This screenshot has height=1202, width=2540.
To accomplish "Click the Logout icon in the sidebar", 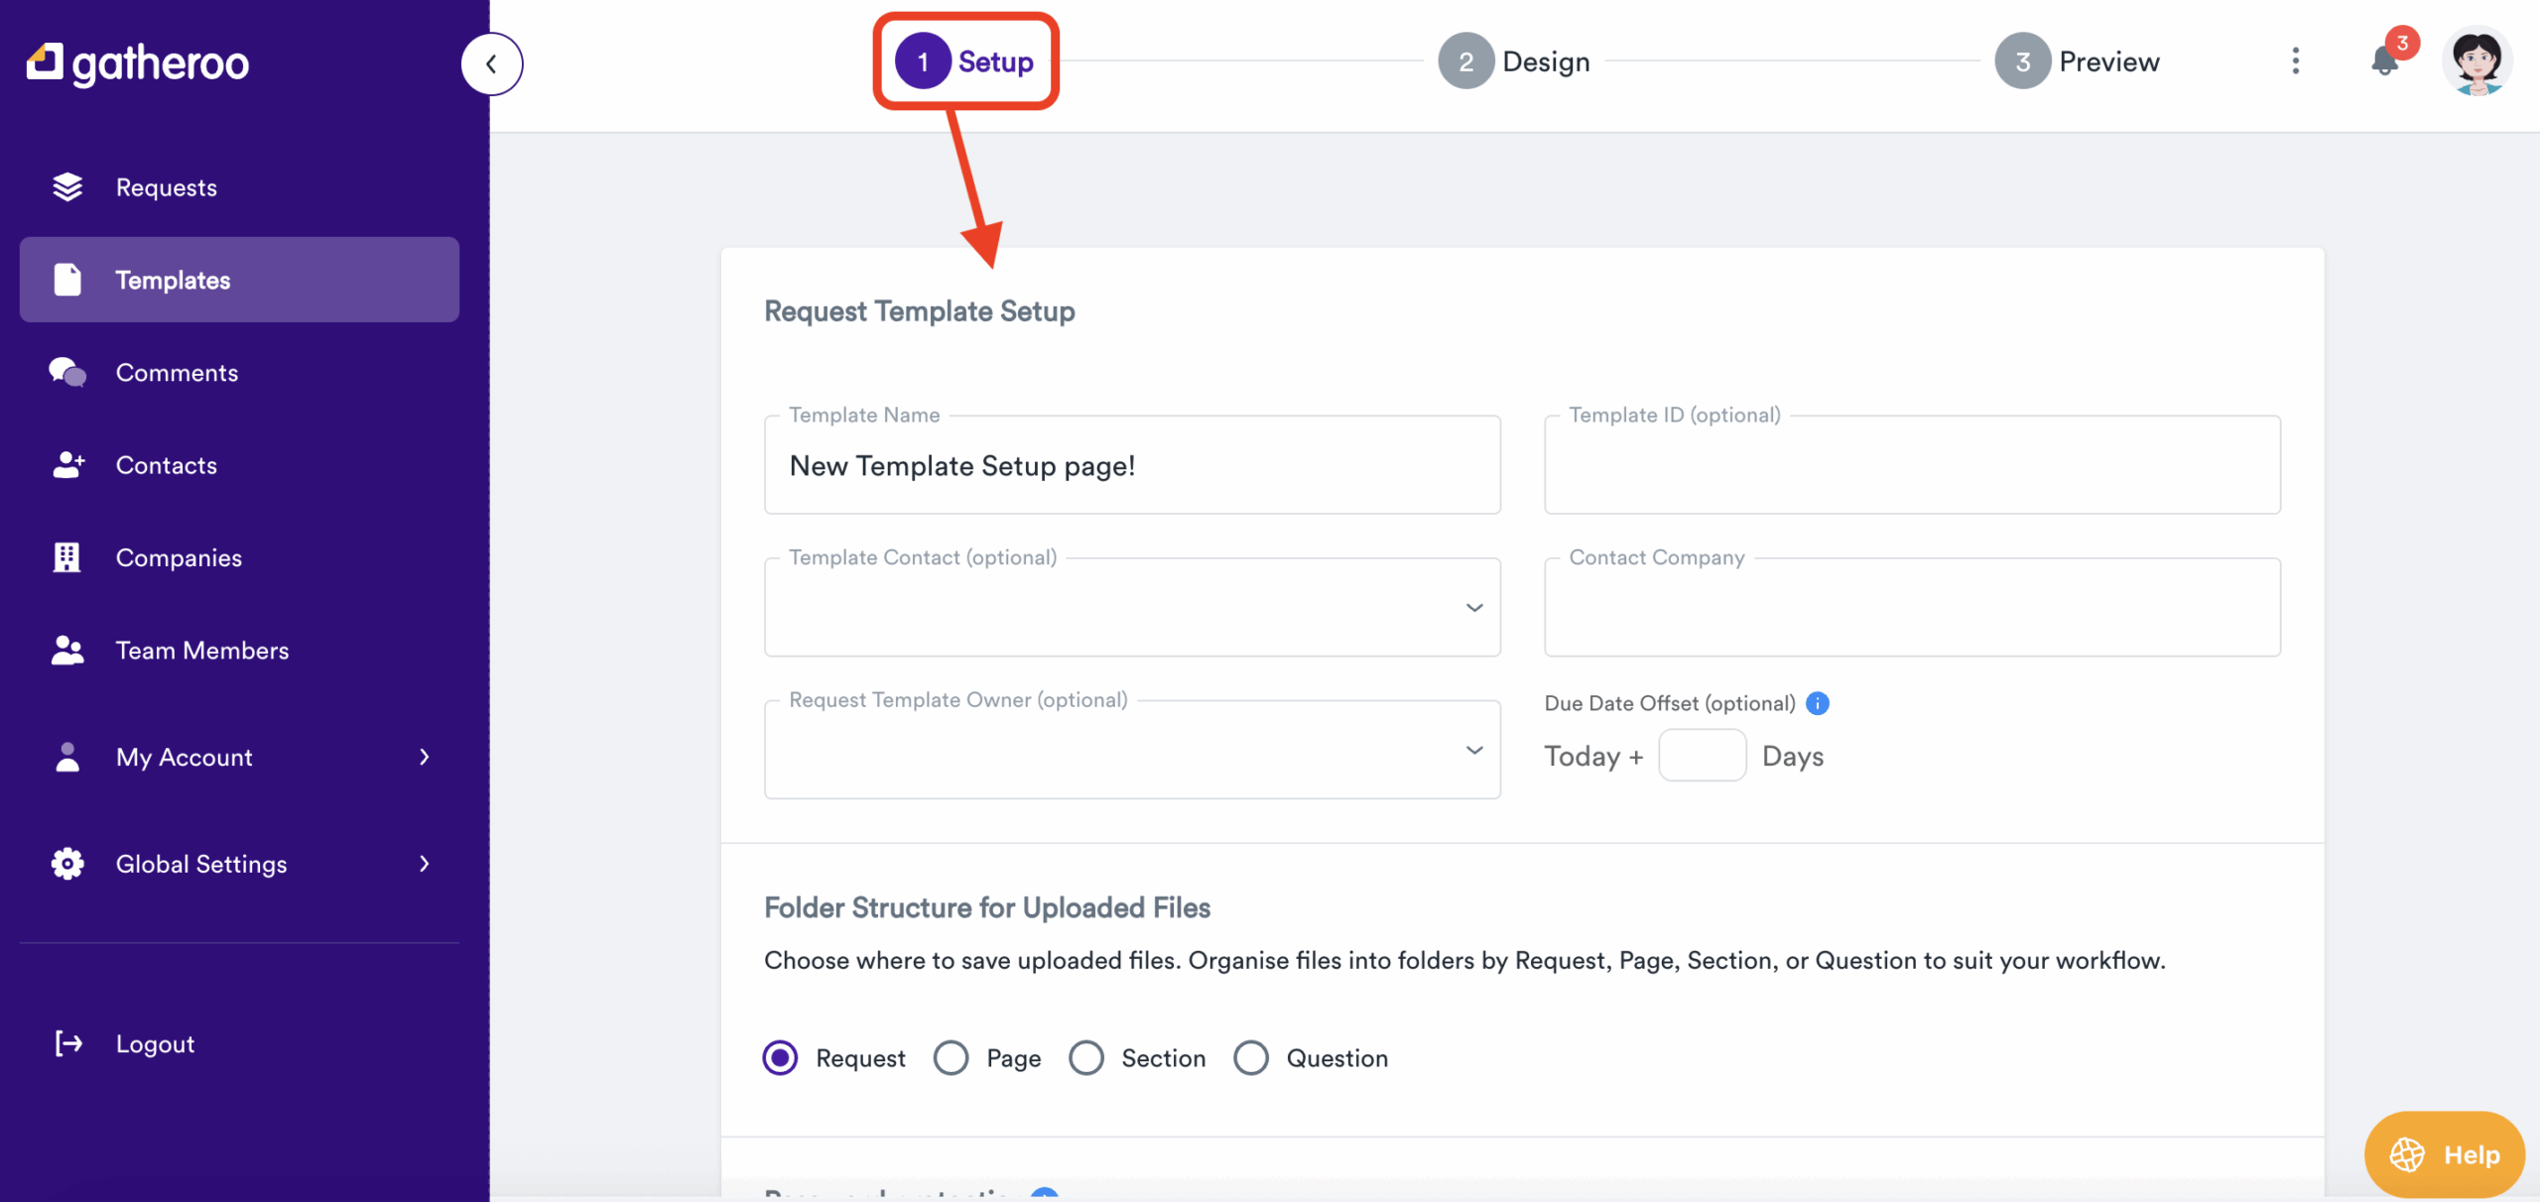I will click(x=68, y=1043).
